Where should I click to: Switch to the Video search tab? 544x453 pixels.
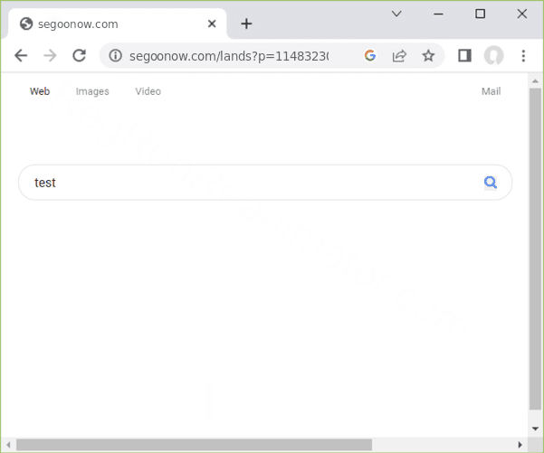coord(148,91)
